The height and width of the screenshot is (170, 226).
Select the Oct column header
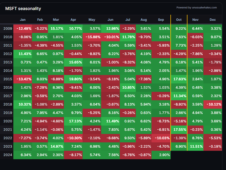(179, 20)
